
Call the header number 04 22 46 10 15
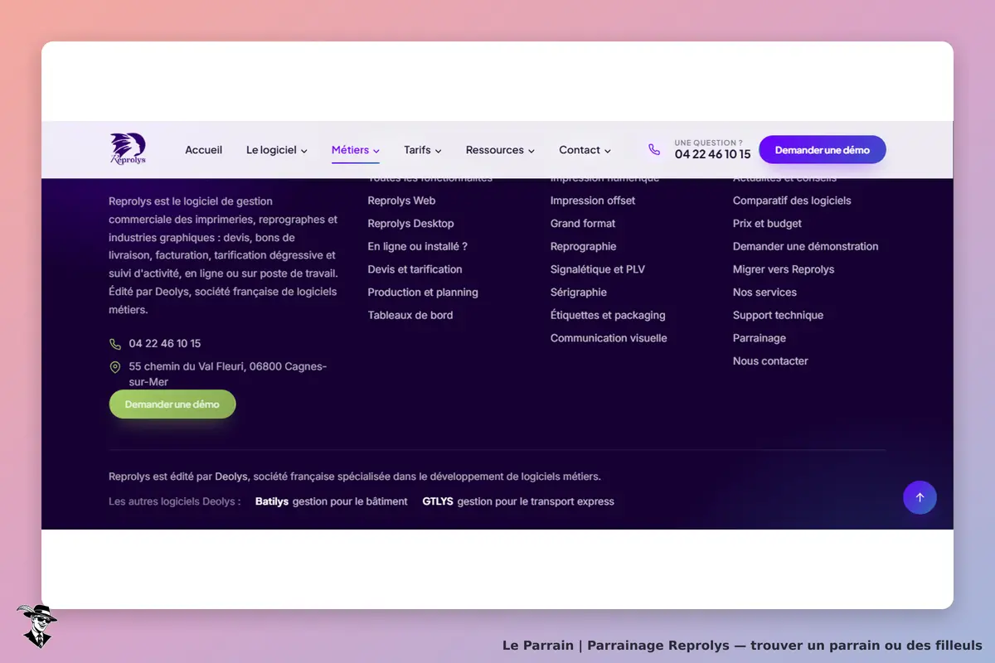712,154
